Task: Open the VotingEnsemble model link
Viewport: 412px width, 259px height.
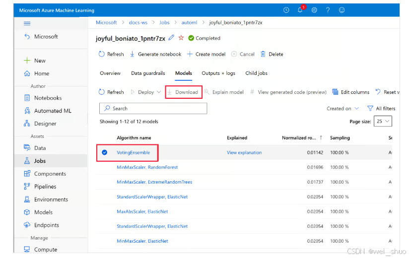Action: 133,153
